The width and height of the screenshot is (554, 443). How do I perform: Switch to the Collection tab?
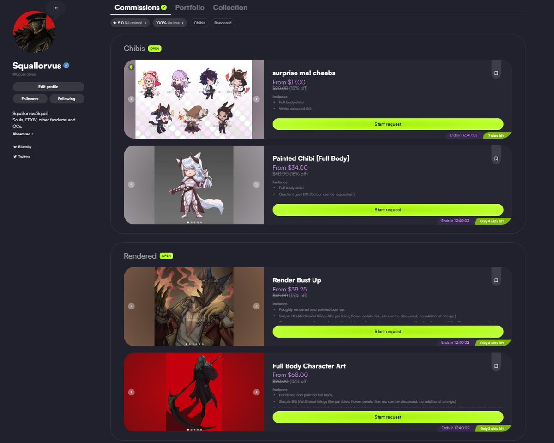[230, 7]
